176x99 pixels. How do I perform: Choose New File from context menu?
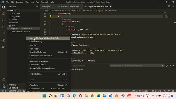pos(48,45)
